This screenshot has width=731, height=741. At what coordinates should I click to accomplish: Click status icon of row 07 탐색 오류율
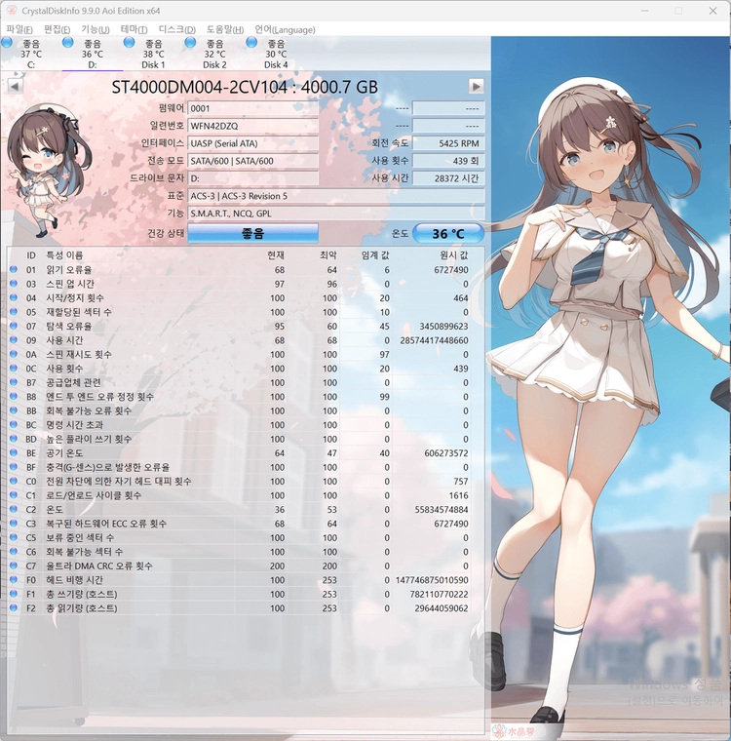pyautogui.click(x=14, y=326)
